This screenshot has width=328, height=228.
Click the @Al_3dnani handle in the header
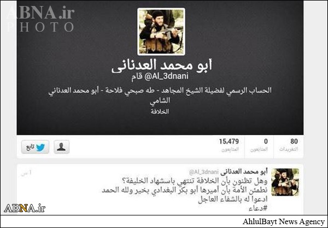[x=166, y=76]
